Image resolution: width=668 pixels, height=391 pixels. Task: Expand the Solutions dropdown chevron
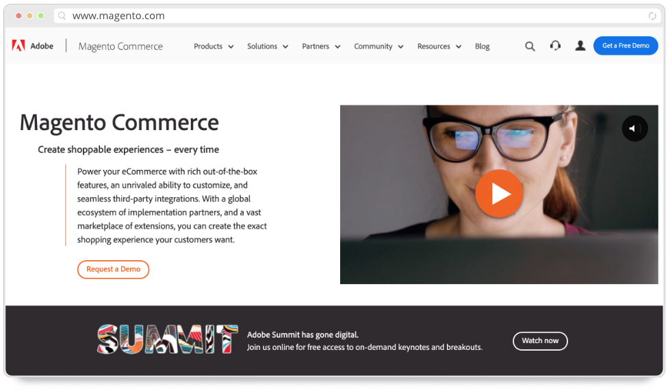click(285, 47)
